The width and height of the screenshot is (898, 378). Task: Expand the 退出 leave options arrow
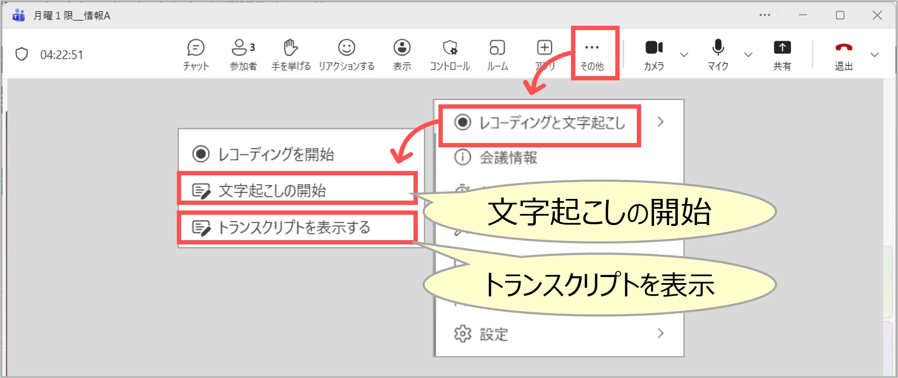(874, 55)
